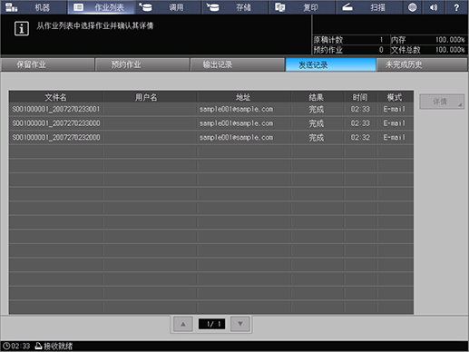The width and height of the screenshot is (469, 352).
Task: Open the 未完成历史 tab
Action: tap(422, 64)
